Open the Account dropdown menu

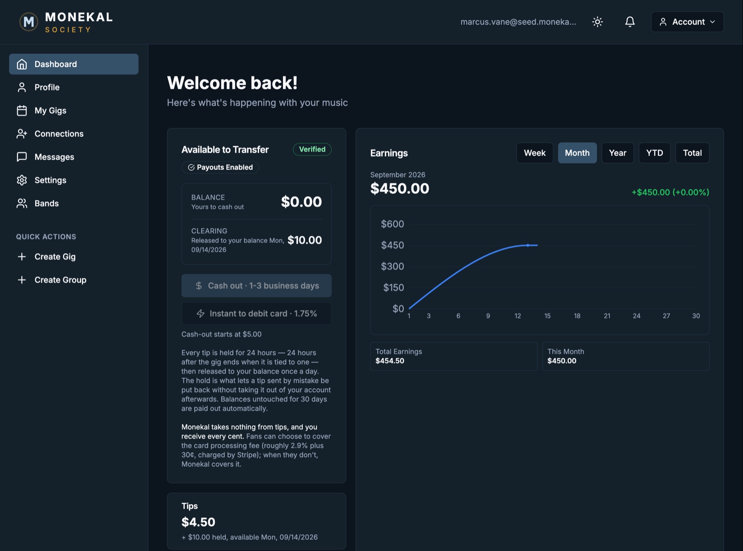point(687,22)
